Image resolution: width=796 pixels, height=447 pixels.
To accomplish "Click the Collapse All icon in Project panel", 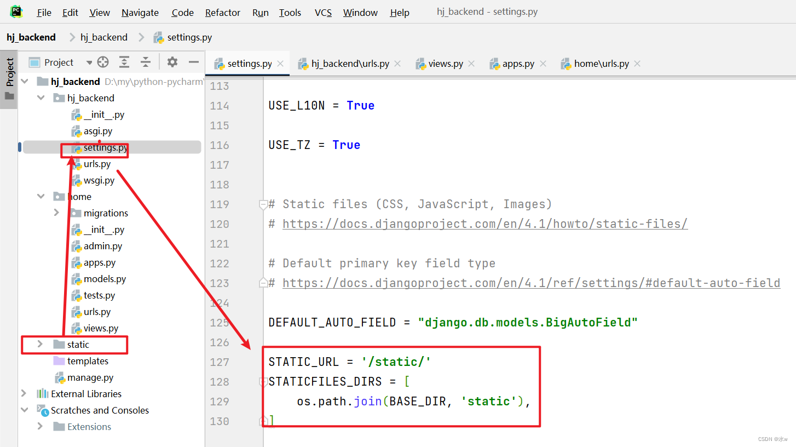I will [145, 62].
